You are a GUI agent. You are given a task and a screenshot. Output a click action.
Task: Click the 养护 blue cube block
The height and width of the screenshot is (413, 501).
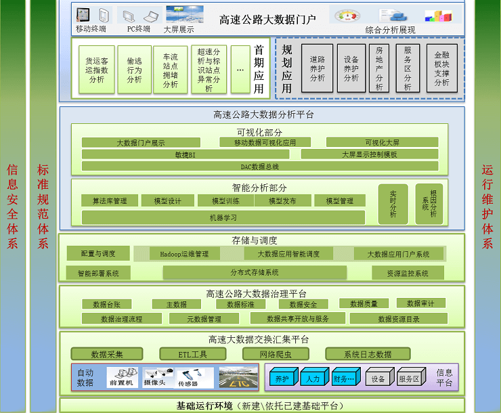click(282, 378)
